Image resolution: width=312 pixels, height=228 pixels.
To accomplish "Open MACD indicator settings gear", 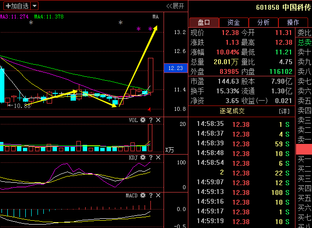I will (143, 195).
